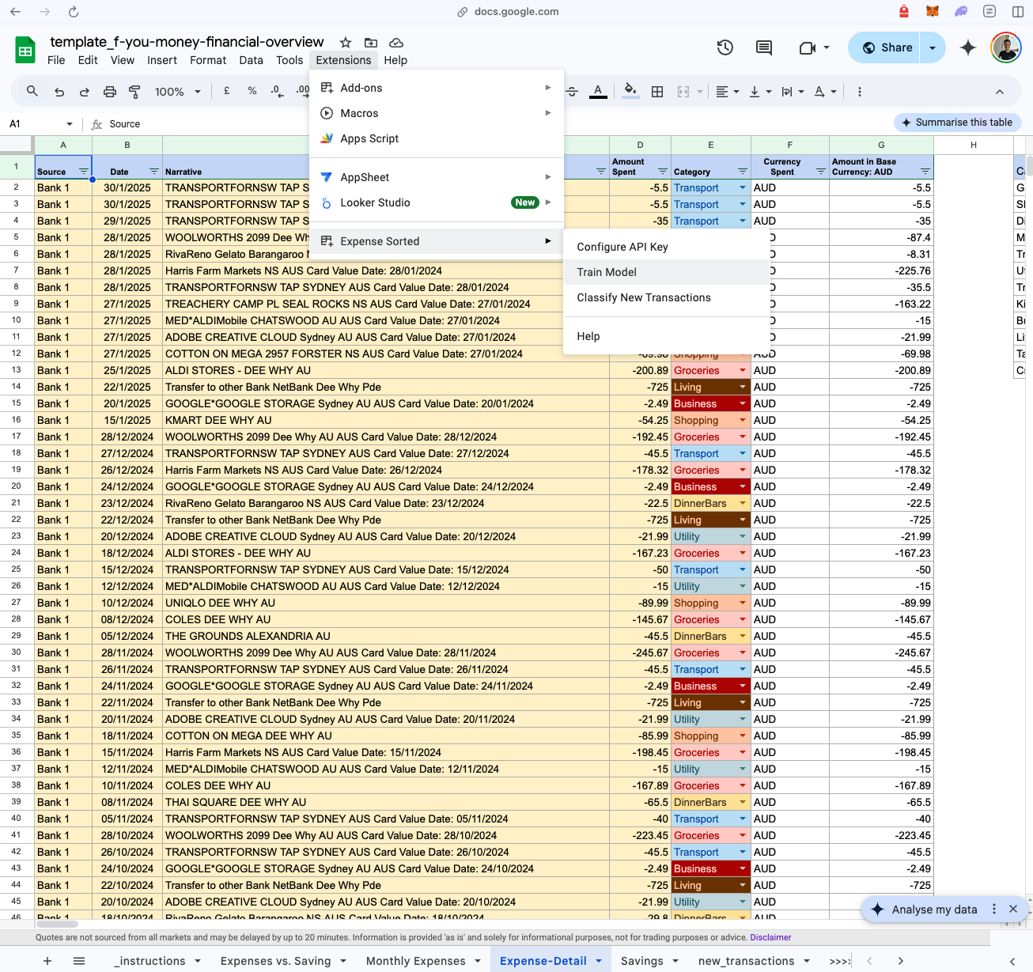This screenshot has width=1033, height=972.
Task: Click Summarise this table
Action: (957, 123)
